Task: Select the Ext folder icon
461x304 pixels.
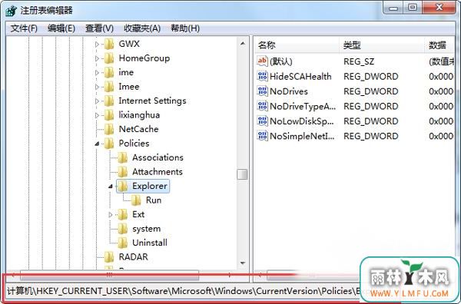Action: pos(123,214)
